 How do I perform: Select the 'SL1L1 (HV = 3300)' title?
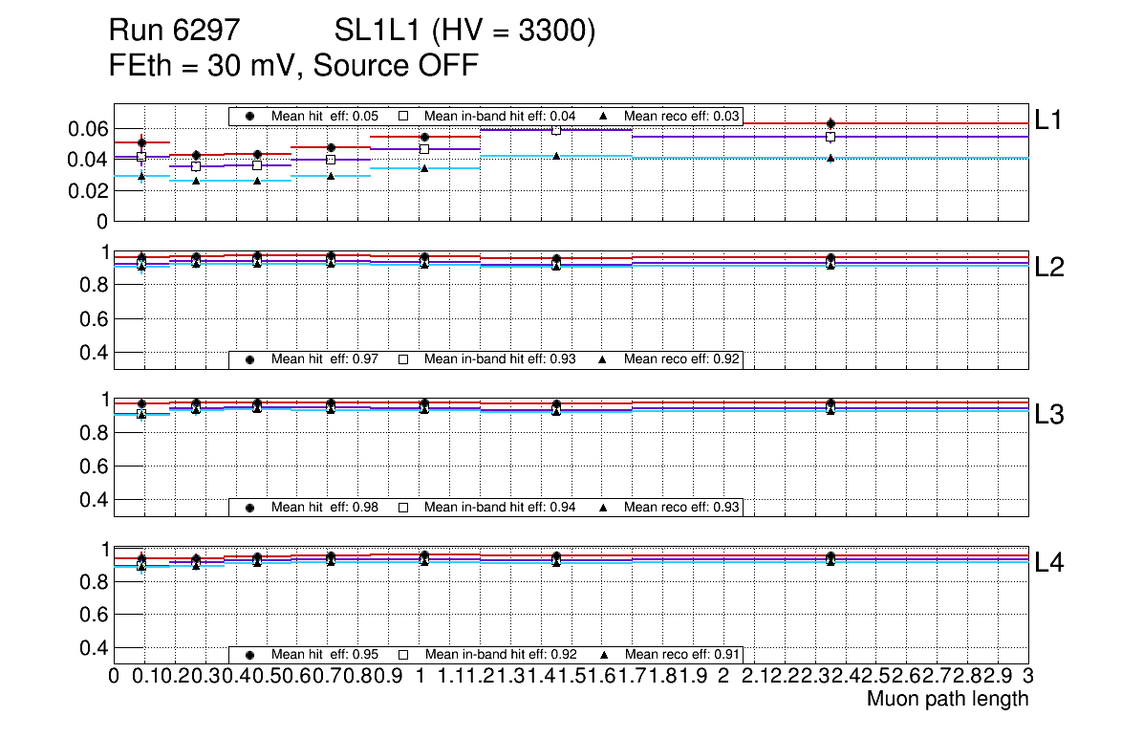point(465,32)
